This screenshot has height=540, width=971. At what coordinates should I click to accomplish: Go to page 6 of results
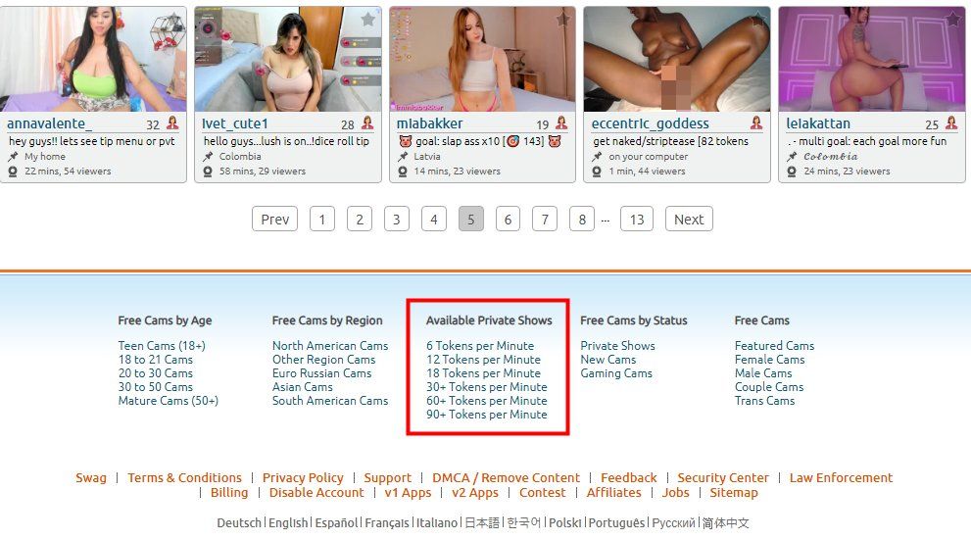508,219
